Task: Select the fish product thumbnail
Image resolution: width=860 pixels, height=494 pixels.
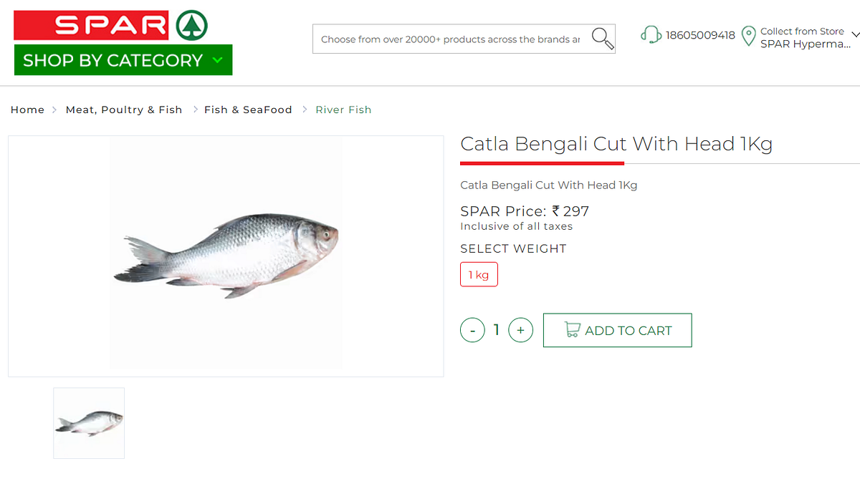Action: (x=89, y=422)
